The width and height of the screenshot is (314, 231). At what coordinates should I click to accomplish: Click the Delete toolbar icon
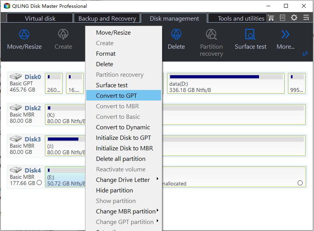click(x=176, y=34)
